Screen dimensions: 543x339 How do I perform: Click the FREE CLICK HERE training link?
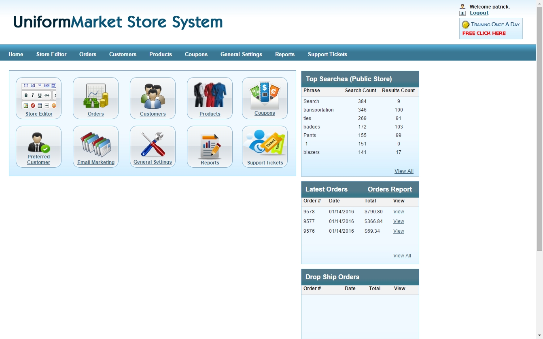[x=484, y=34]
